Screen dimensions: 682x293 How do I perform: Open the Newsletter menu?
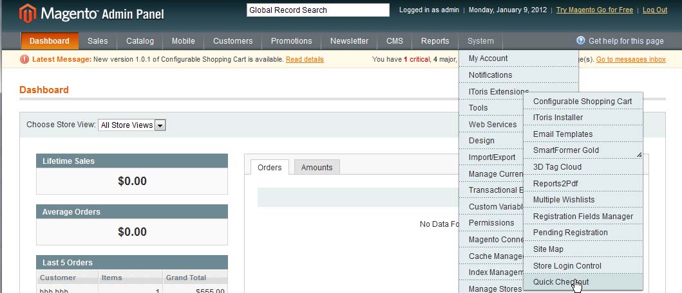(349, 41)
